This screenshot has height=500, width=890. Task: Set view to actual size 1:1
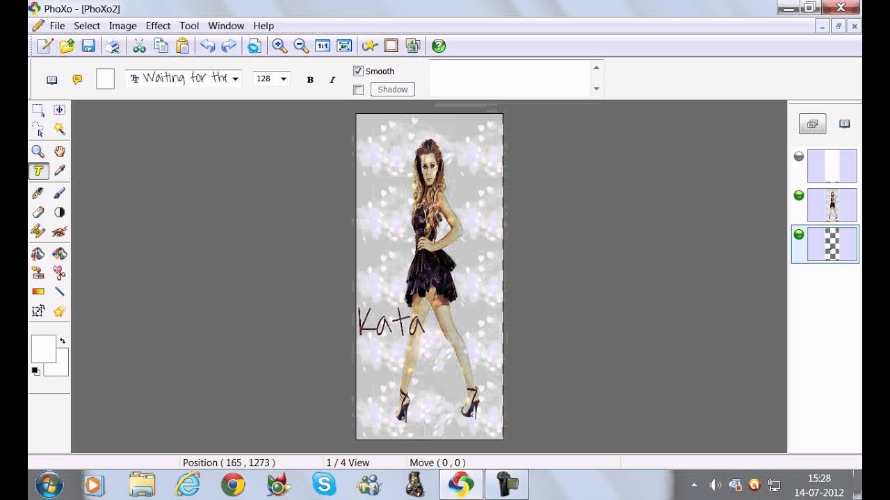(323, 46)
